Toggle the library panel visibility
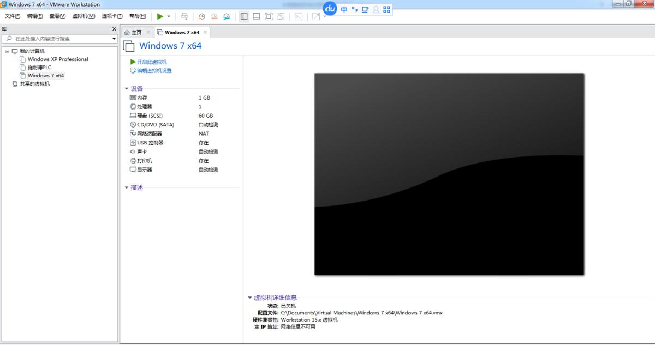The image size is (655, 345). pyautogui.click(x=244, y=16)
